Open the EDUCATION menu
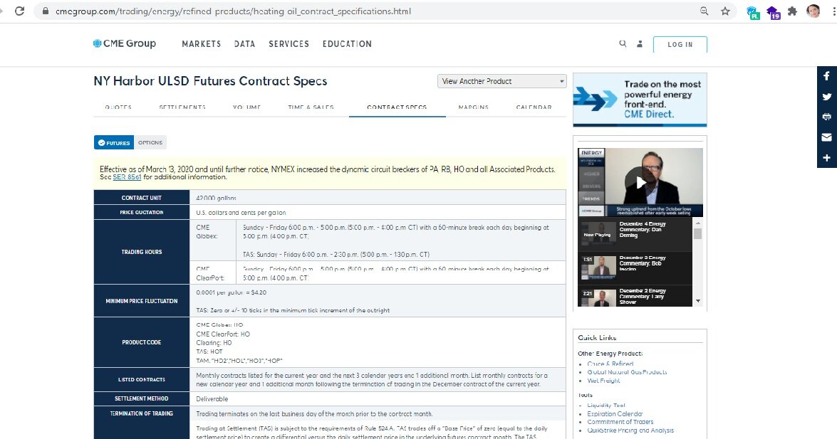The width and height of the screenshot is (837, 439). tap(347, 43)
